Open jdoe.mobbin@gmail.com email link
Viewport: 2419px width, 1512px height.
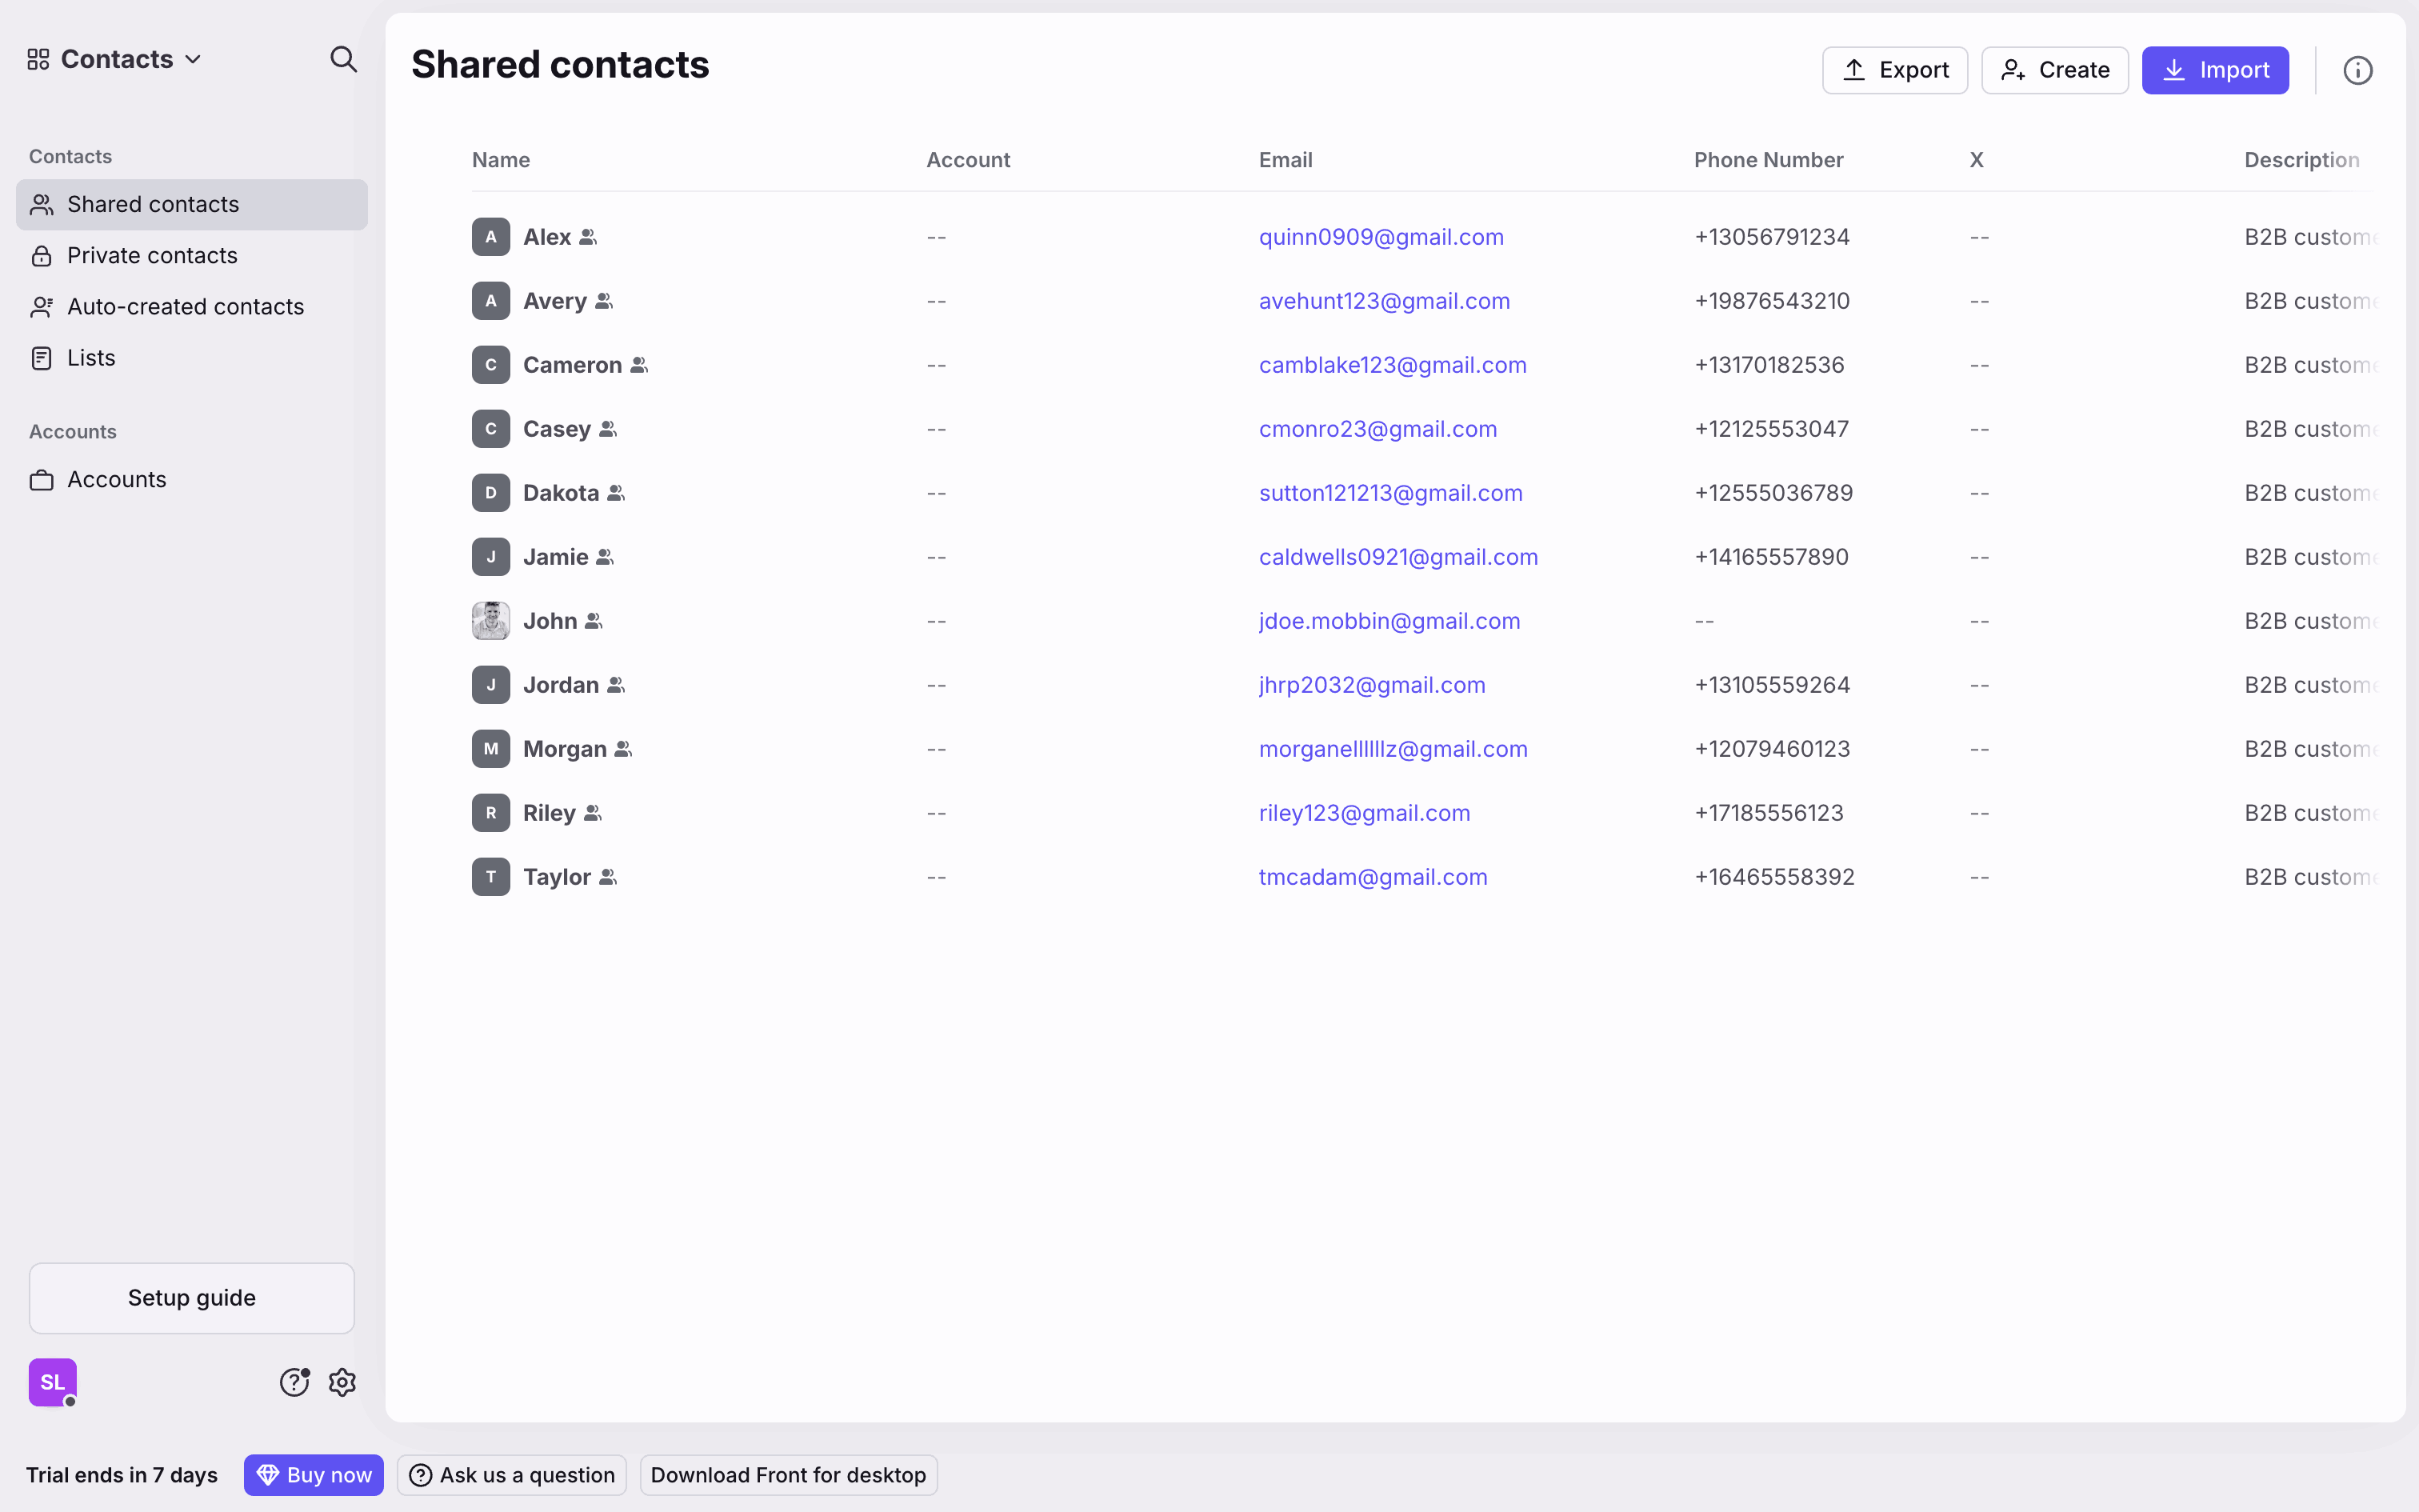point(1389,621)
